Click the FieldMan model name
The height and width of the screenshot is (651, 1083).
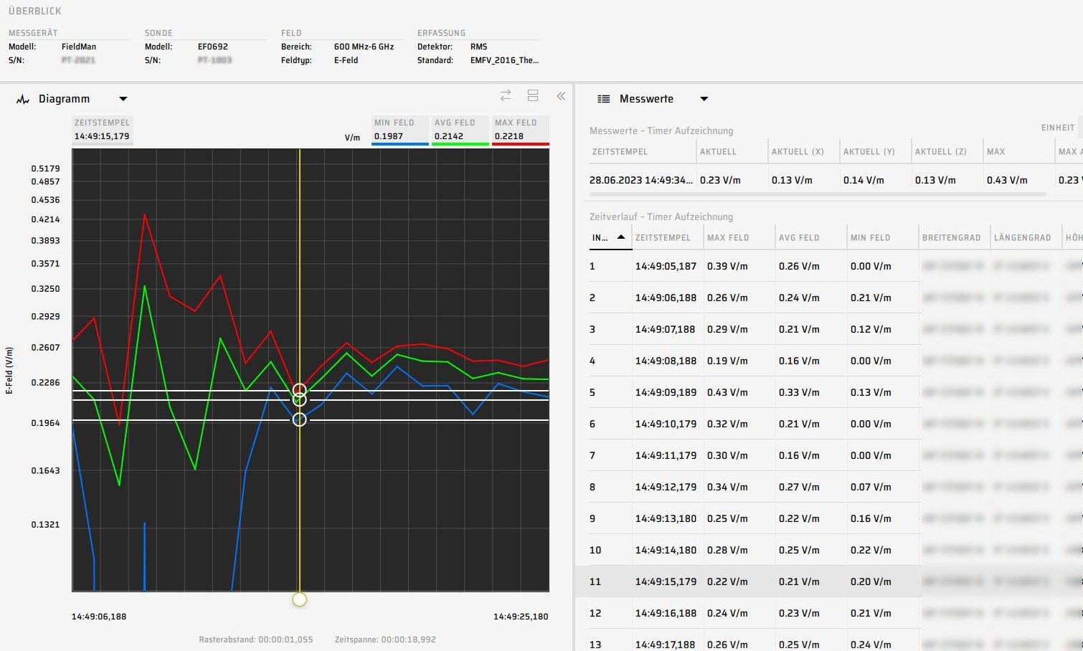point(79,47)
